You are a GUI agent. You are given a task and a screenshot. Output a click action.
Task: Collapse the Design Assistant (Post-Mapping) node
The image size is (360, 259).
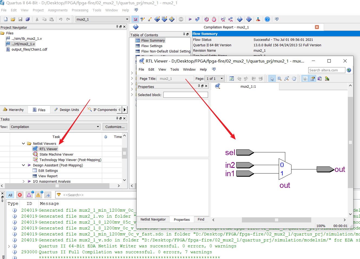23,165
